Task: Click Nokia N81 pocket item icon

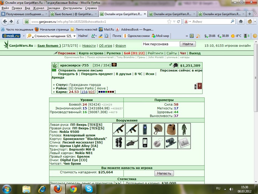Action: (145, 143)
